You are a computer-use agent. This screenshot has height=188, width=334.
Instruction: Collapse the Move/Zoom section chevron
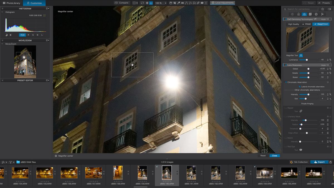tap(2, 44)
